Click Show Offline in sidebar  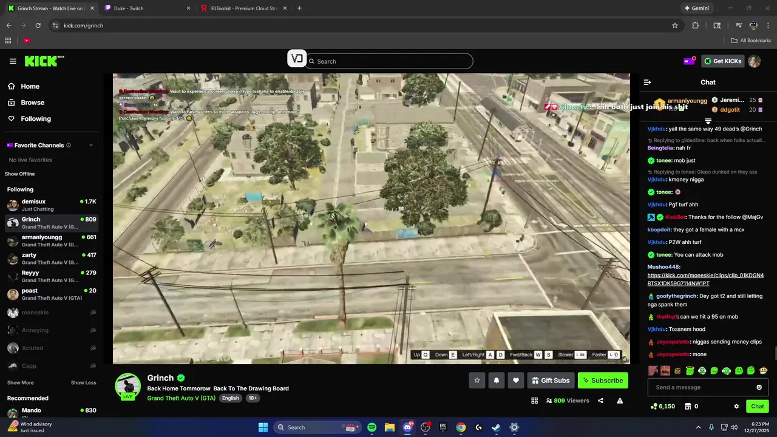click(20, 174)
